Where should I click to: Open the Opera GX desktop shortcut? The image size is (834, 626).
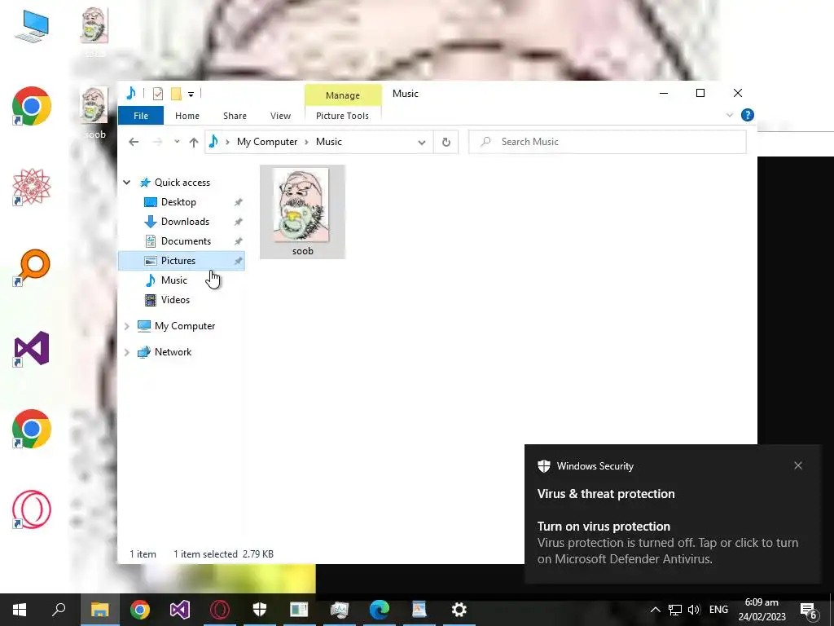pyautogui.click(x=32, y=509)
